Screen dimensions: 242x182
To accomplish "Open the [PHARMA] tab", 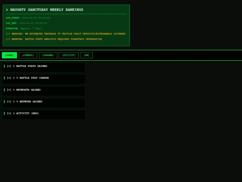I will [48, 55].
